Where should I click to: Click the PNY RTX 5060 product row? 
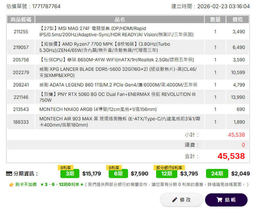128,97
